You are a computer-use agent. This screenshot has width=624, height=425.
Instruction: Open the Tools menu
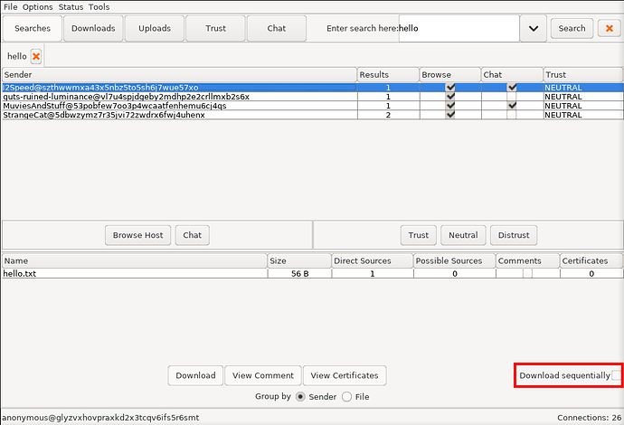click(99, 6)
